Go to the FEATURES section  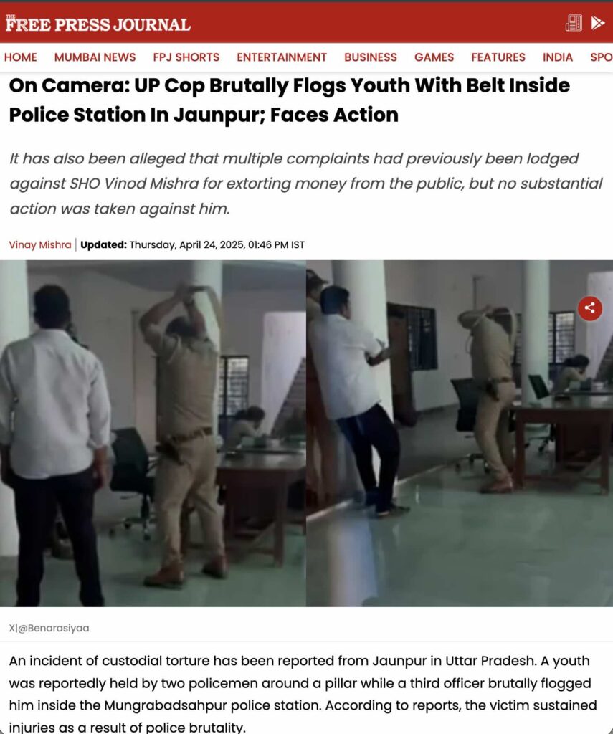click(x=498, y=57)
